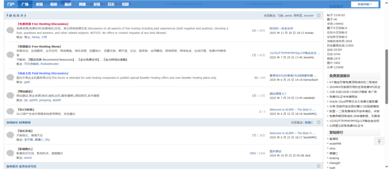The width and height of the screenshot is (389, 169).
Task: Collapse the 服务相关 category section
Action: click(318, 166)
